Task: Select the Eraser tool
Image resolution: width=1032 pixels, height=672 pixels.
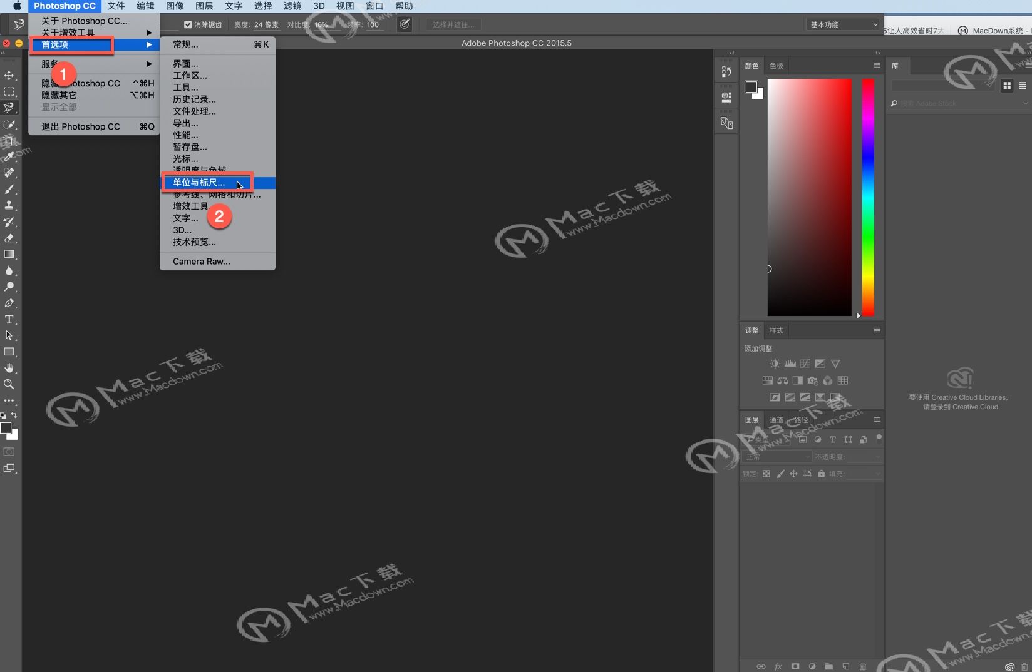Action: (x=9, y=238)
